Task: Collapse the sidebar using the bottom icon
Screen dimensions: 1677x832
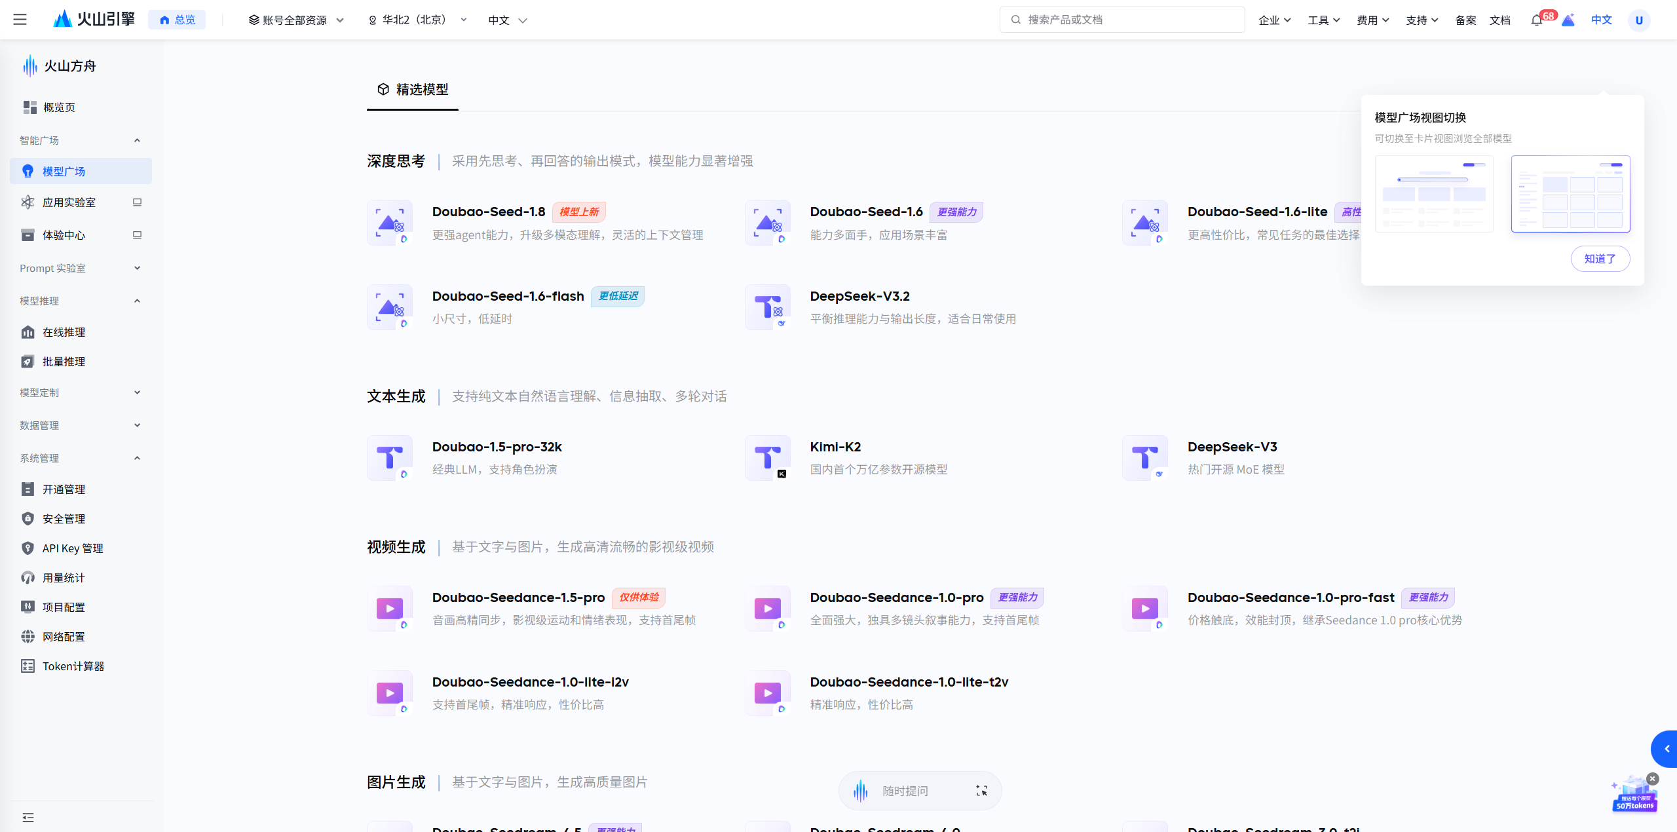Action: (28, 817)
